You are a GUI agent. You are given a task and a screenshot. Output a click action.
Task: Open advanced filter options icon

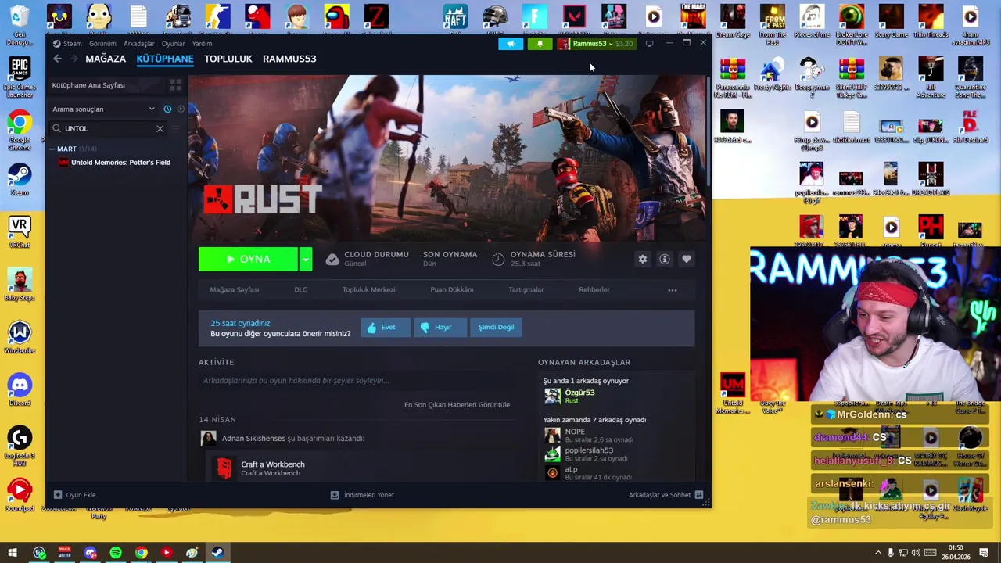tap(175, 128)
